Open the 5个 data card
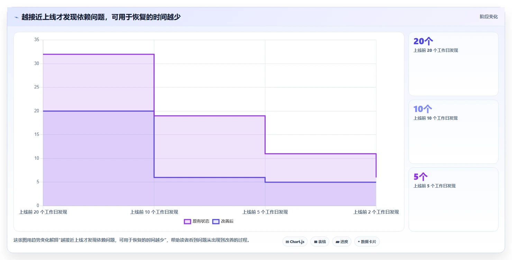The height and width of the screenshot is (260, 512). point(453,199)
